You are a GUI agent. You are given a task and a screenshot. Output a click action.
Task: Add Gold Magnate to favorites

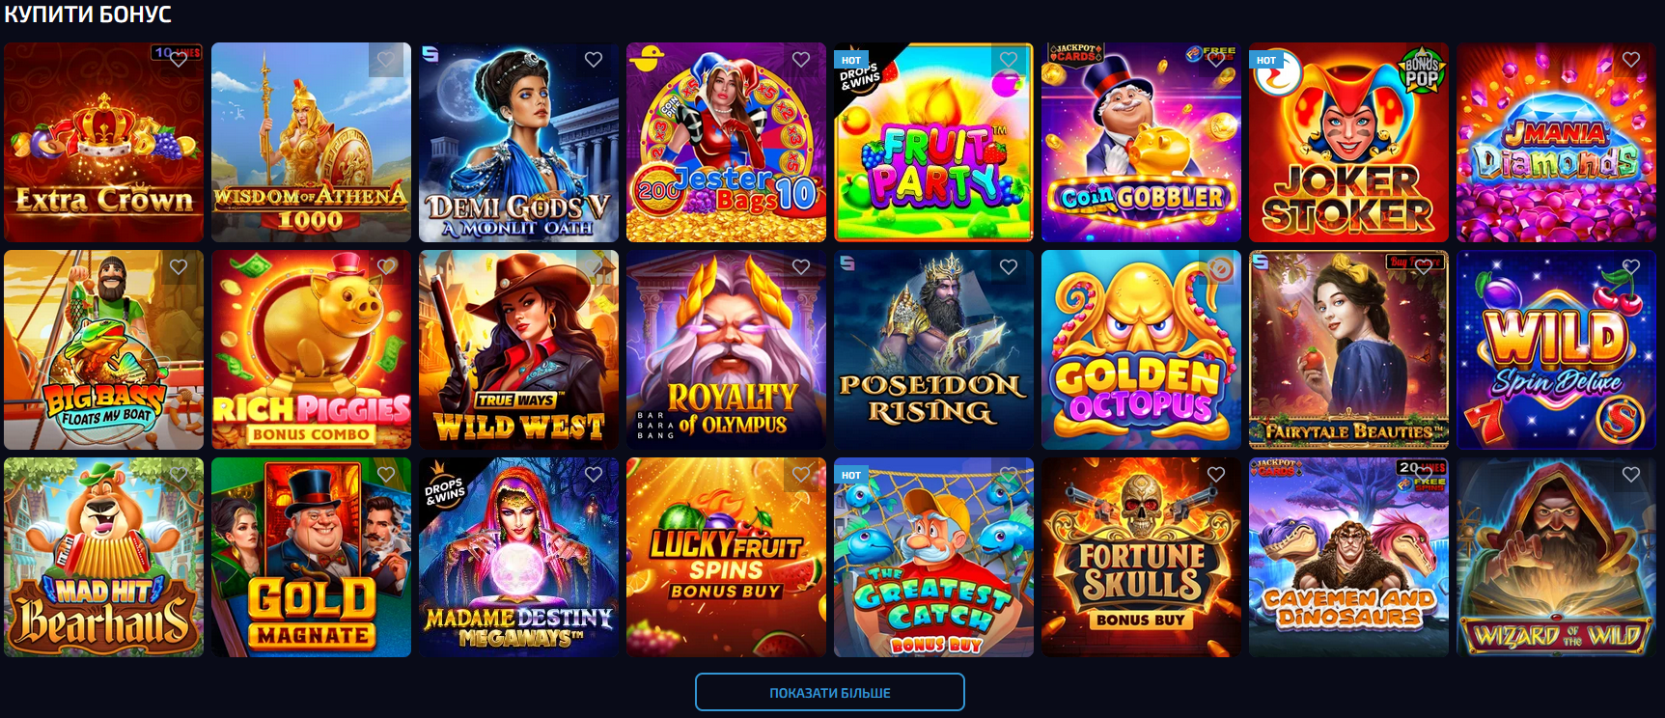[x=386, y=475]
